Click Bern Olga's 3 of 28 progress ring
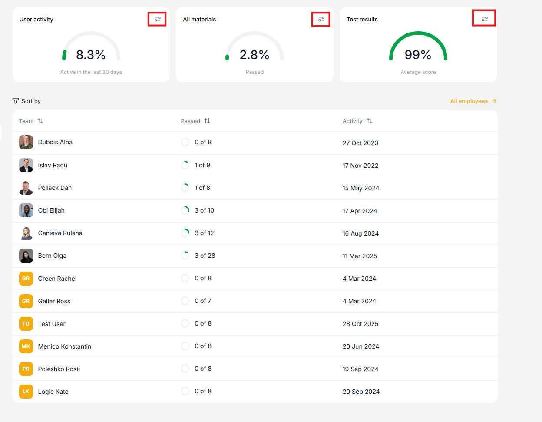This screenshot has width=542, height=422. tap(185, 256)
